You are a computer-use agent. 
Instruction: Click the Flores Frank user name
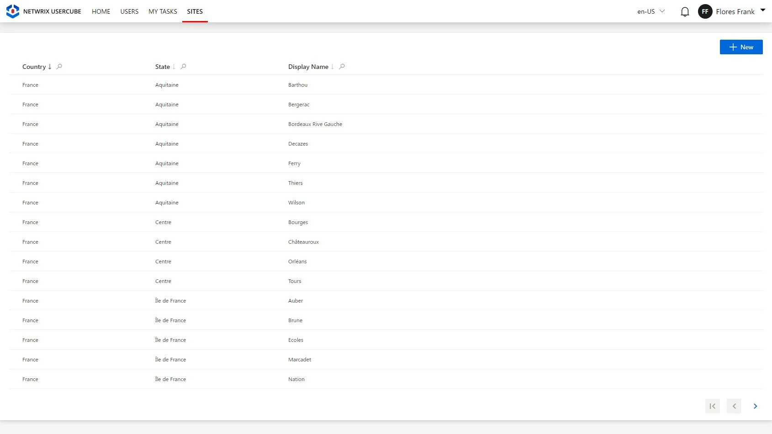pos(735,12)
